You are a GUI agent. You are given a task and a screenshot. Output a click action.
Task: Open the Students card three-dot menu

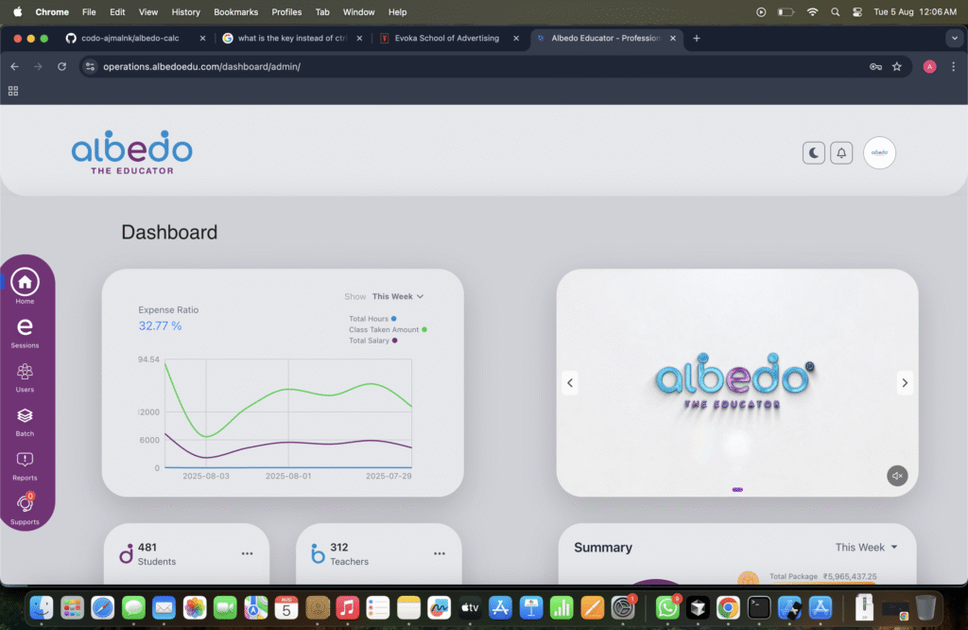click(x=247, y=553)
